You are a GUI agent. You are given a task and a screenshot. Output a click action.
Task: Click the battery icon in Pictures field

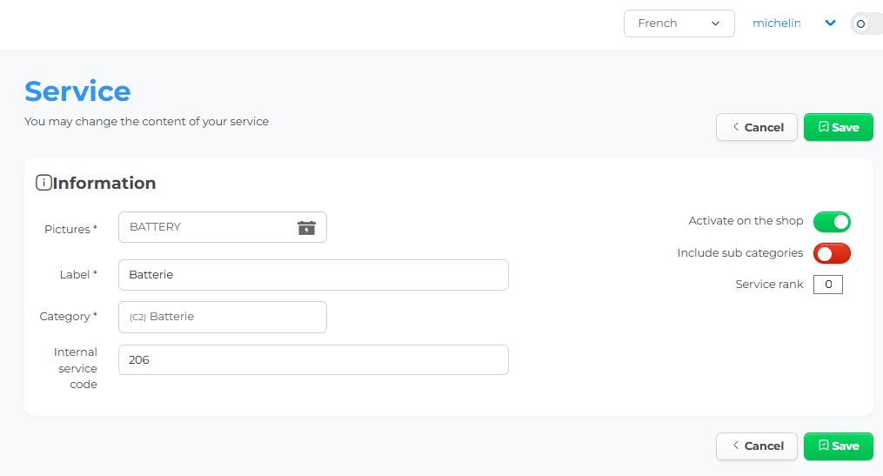pos(306,228)
